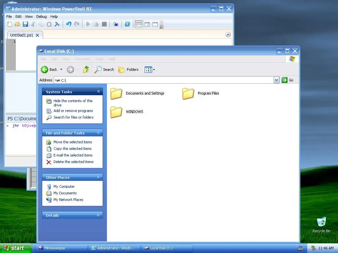The height and width of the screenshot is (253, 338).
Task: Click the Go button next to address bar
Action: 287,80
